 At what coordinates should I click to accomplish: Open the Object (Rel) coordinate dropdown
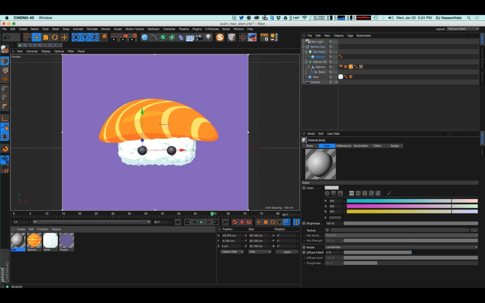(232, 252)
